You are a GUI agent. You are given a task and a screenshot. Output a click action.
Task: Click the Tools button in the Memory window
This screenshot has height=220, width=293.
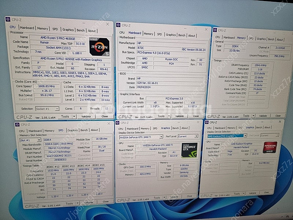pyautogui.click(x=246, y=116)
